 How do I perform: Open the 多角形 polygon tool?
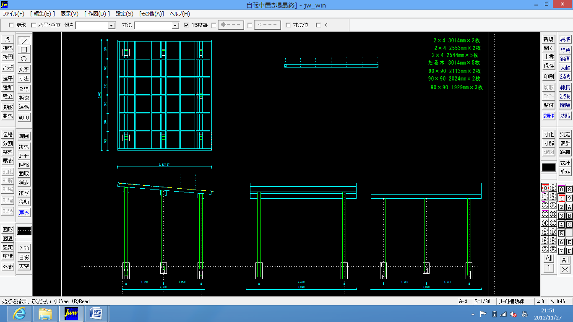click(x=8, y=107)
